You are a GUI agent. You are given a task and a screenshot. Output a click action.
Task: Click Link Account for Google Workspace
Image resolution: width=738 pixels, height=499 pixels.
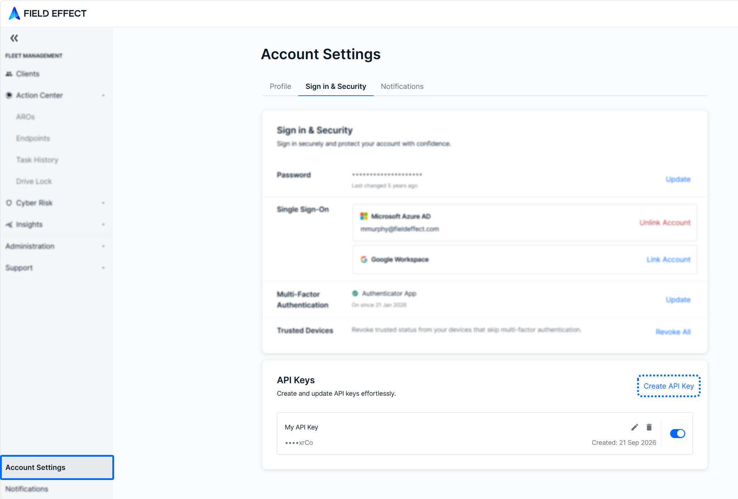tap(668, 260)
